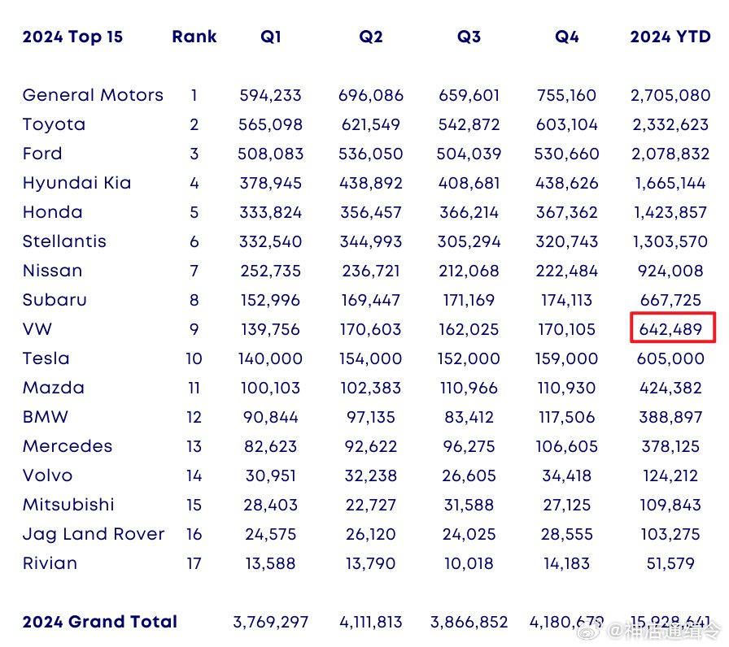
Task: Click the 'Stellantis' row label
Action: (x=64, y=241)
